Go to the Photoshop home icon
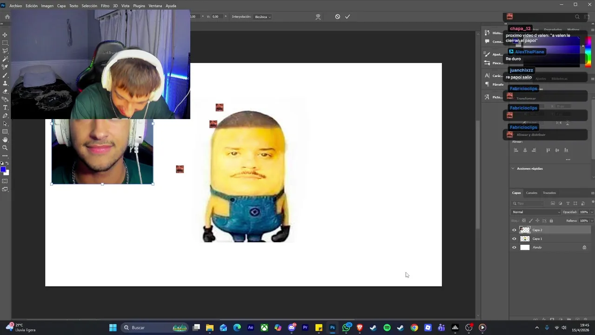Screen dimensions: 595x335 click(x=7, y=17)
